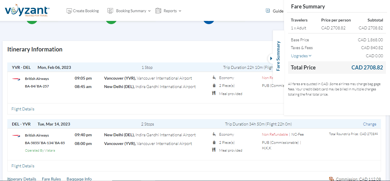
Task: Switch to the Fare Rules tab
Action: pos(51,179)
